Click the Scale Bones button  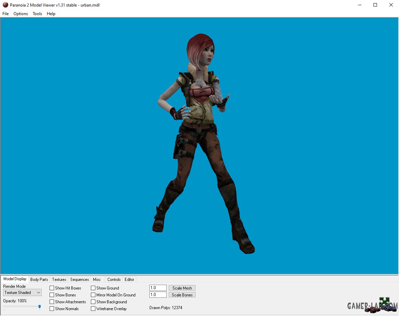182,295
